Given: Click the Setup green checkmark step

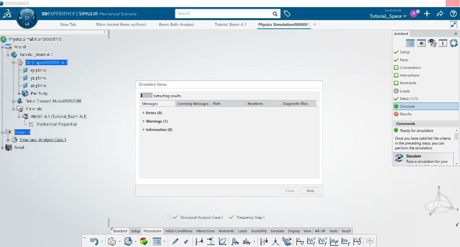Looking at the screenshot, I should coord(402,52).
